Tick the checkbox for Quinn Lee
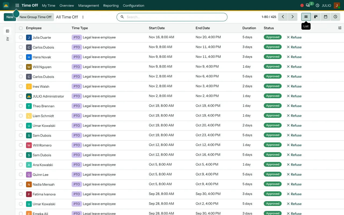This screenshot has height=215, width=344. [21, 174]
